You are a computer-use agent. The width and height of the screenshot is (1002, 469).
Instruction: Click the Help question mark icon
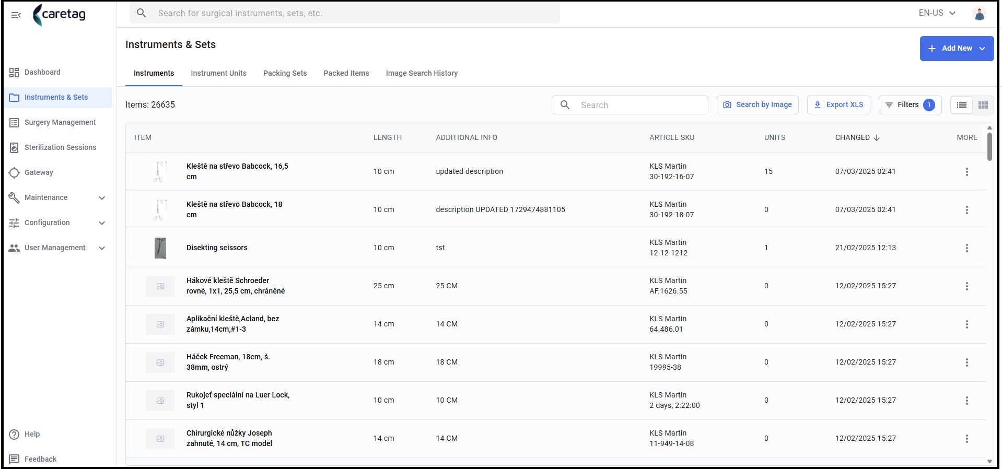tap(14, 435)
